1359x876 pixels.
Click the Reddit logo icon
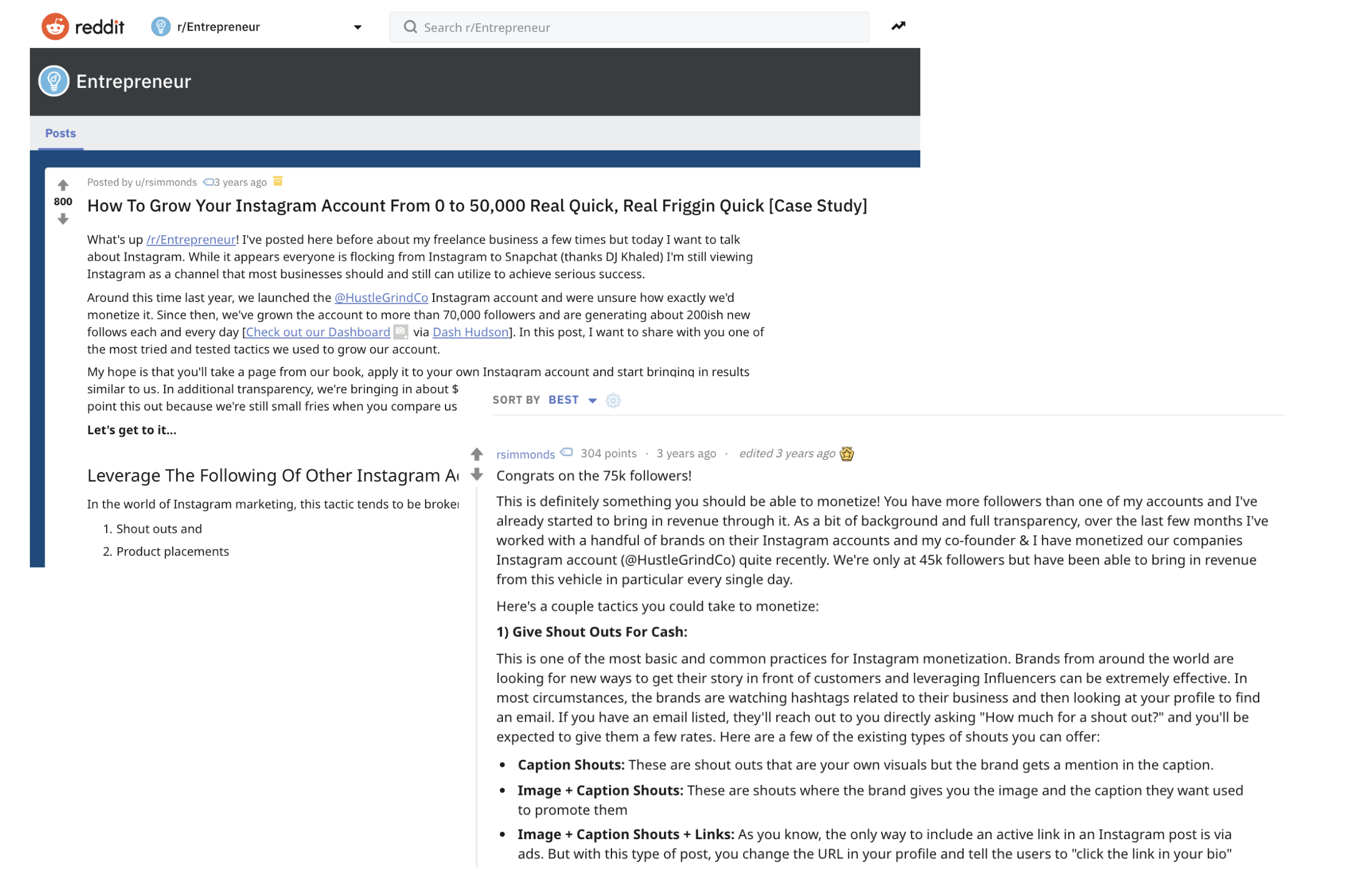tap(55, 27)
